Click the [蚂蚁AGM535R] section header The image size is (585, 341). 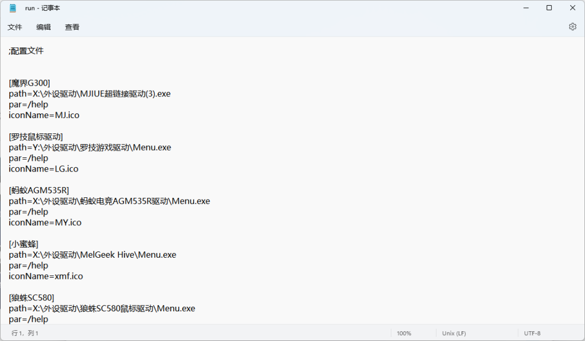[39, 190]
